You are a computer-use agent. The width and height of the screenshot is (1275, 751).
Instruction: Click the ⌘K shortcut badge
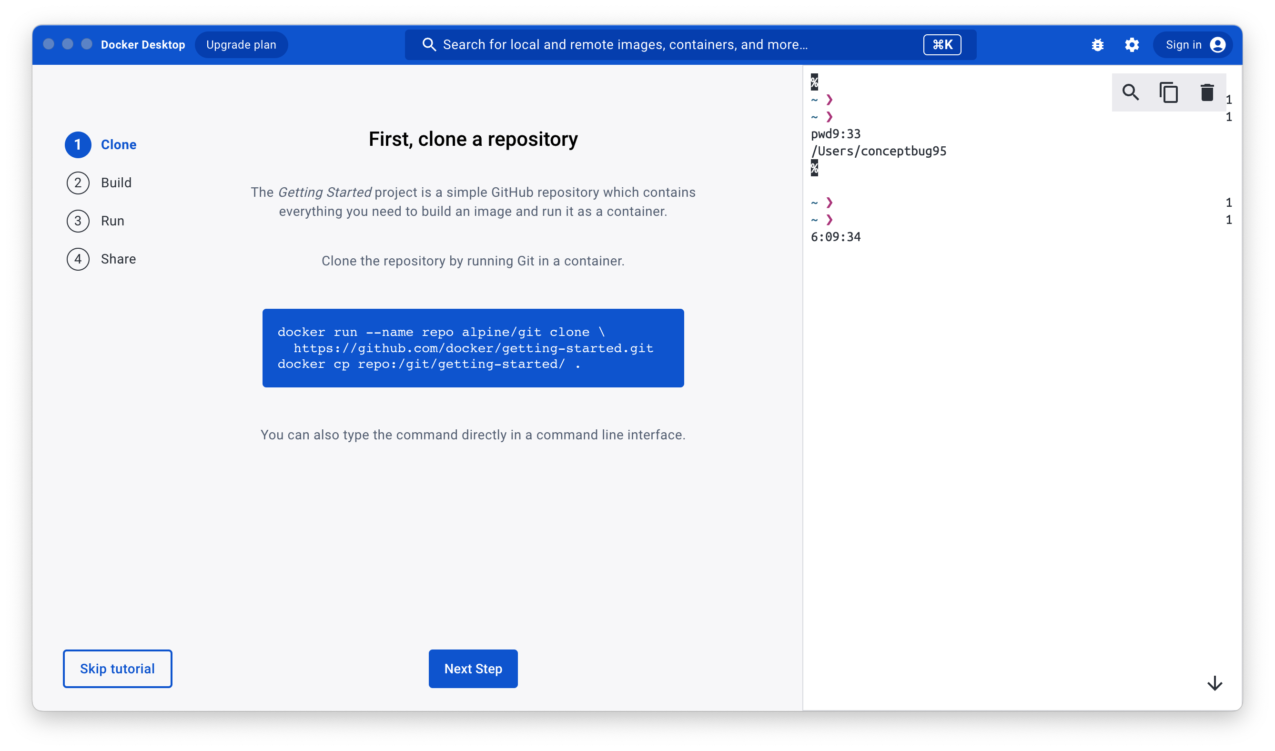point(942,45)
